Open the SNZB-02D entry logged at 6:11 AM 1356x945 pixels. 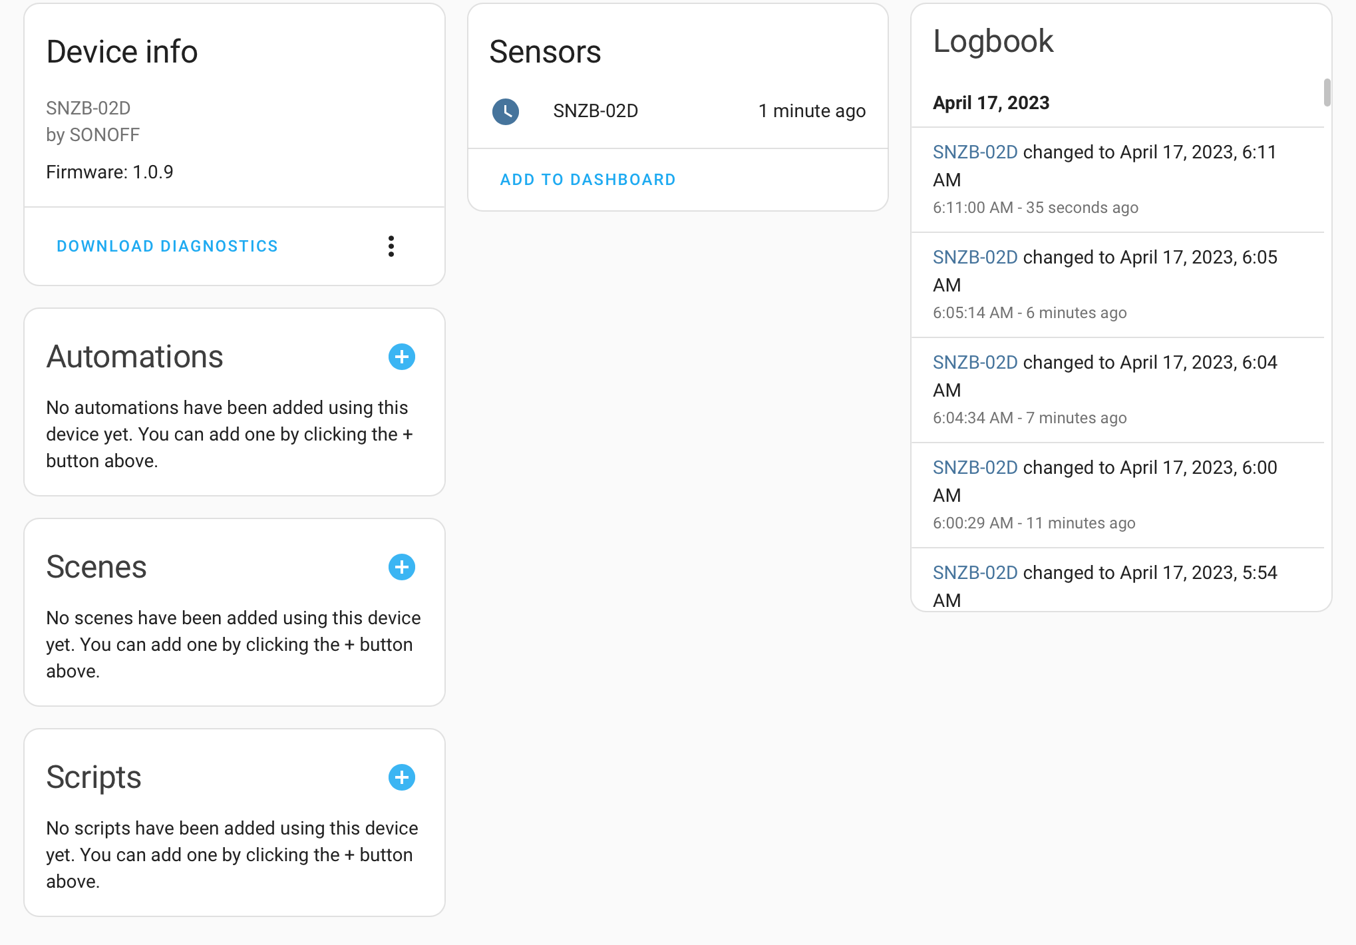[975, 152]
